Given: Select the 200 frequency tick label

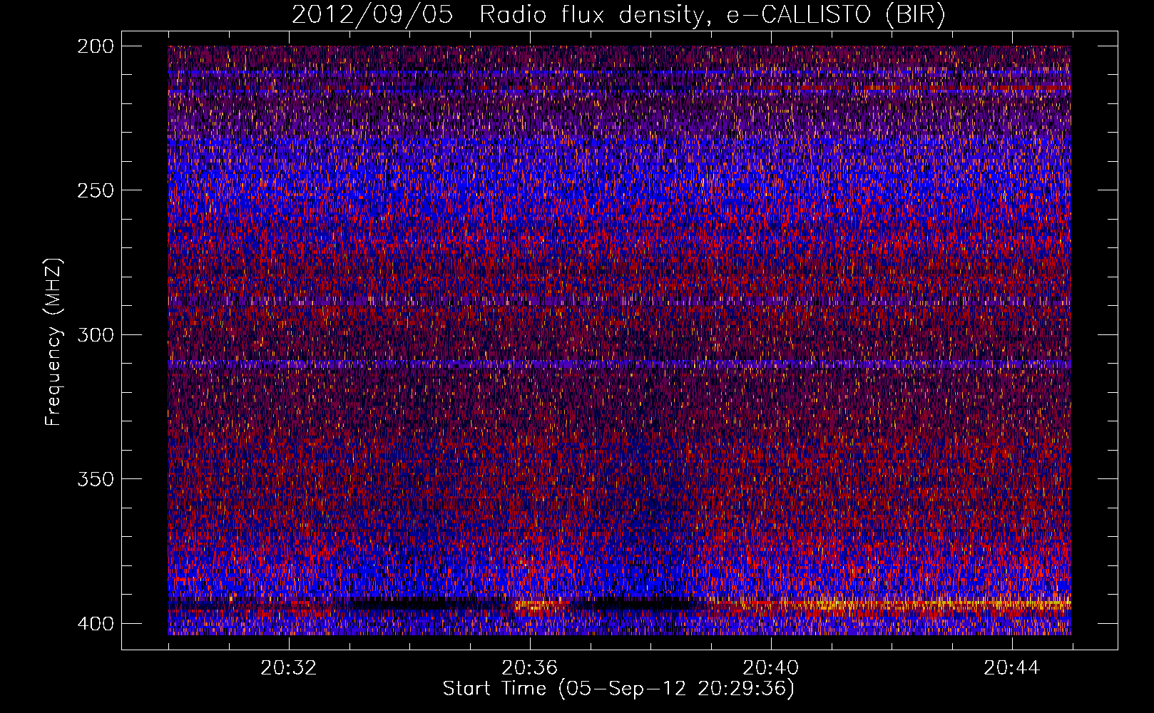Looking at the screenshot, I should 96,46.
